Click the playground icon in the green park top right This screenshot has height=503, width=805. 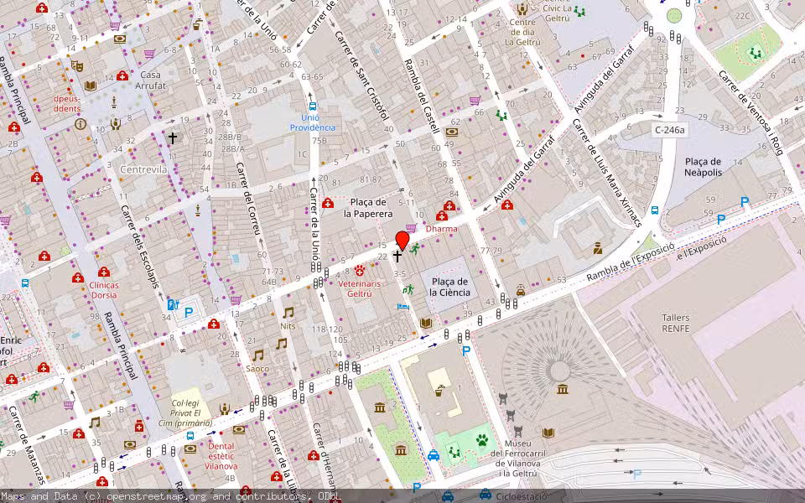[x=755, y=53]
